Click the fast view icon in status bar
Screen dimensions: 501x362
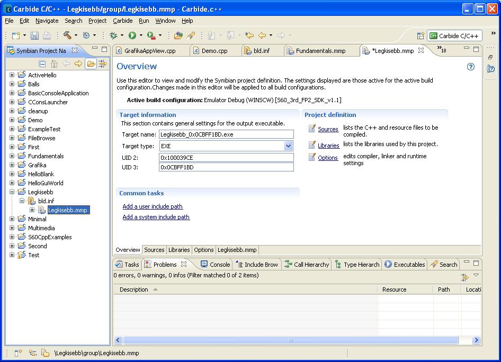pyautogui.click(x=18, y=353)
